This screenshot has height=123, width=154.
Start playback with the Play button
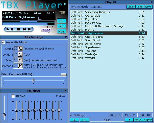pyautogui.click(x=8, y=29)
